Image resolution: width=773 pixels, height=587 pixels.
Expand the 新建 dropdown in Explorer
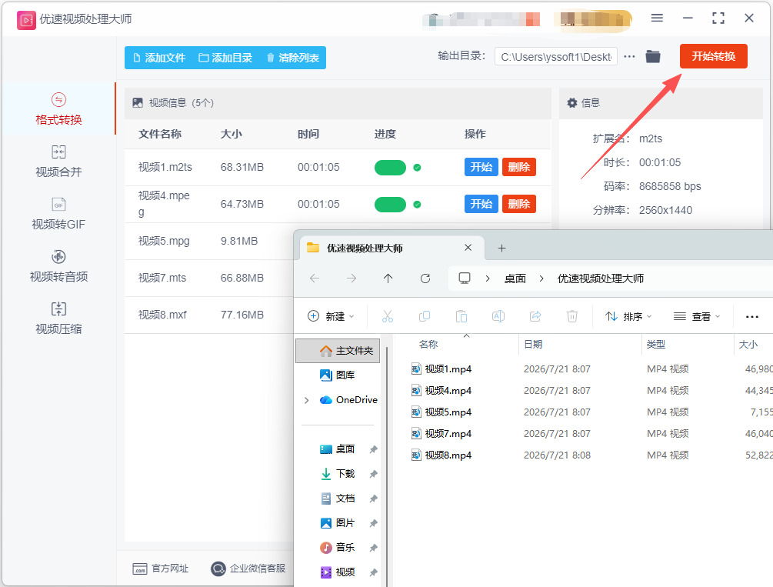point(331,316)
